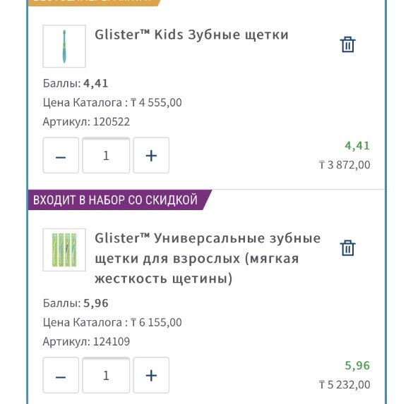The height and width of the screenshot is (404, 413).
Task: Click the orange promo banner at top
Action: click(94, 2)
